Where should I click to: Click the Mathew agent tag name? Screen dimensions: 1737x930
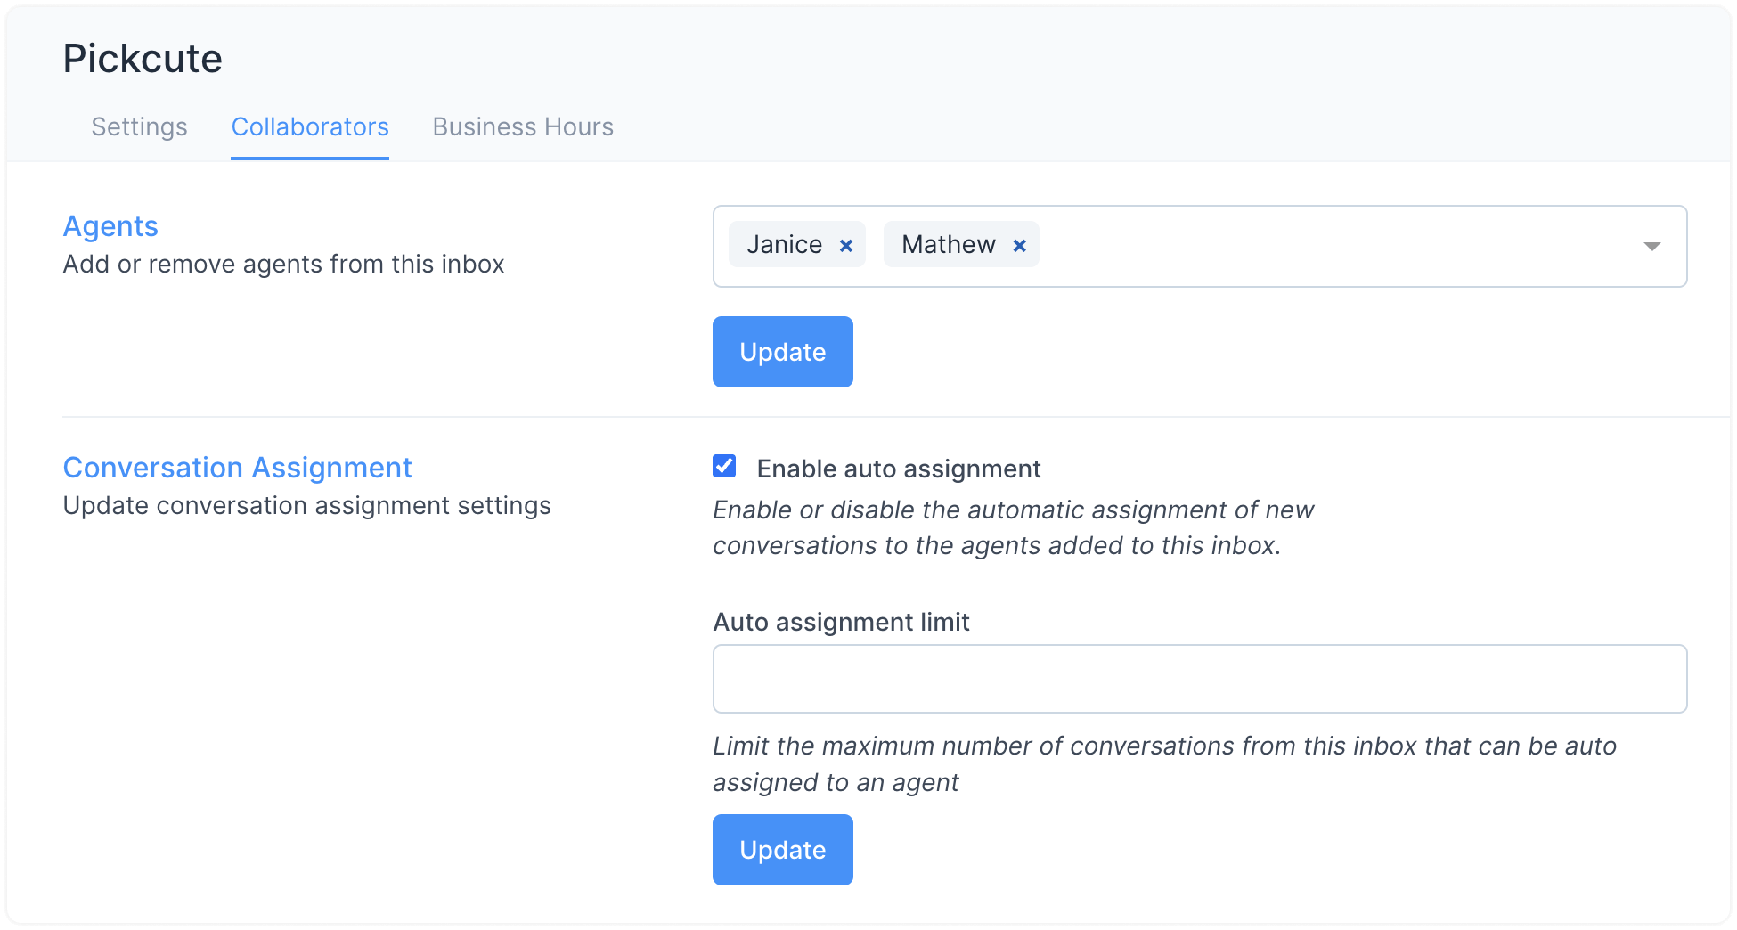[x=948, y=245]
